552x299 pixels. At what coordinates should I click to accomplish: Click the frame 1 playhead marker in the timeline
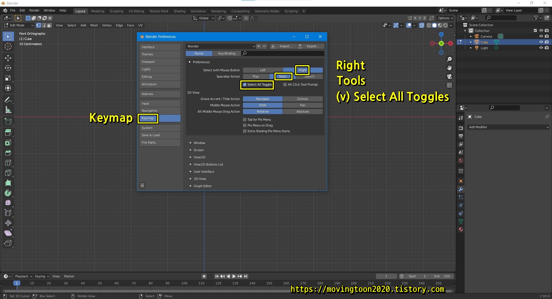pos(17,283)
